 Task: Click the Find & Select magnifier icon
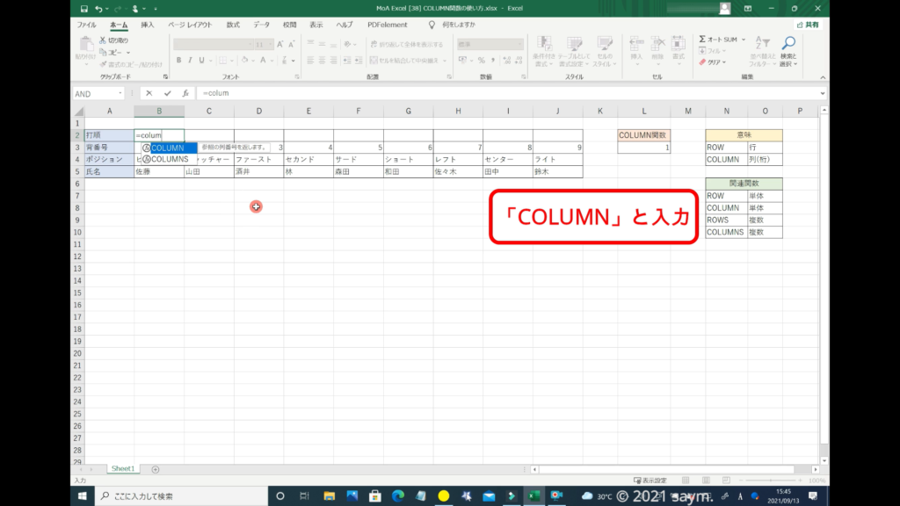(x=788, y=44)
